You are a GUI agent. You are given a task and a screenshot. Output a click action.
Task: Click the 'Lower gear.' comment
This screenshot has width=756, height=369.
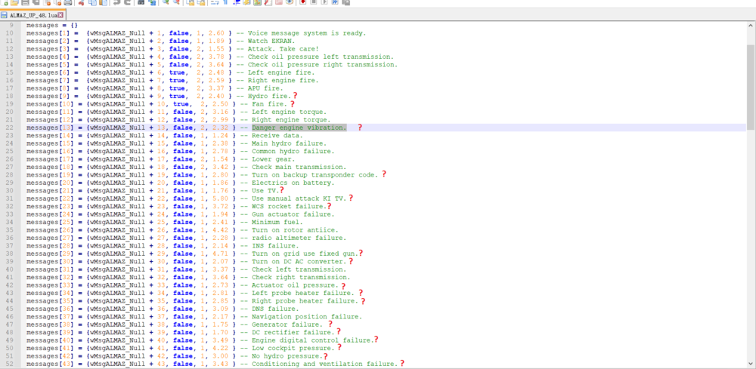pos(274,159)
